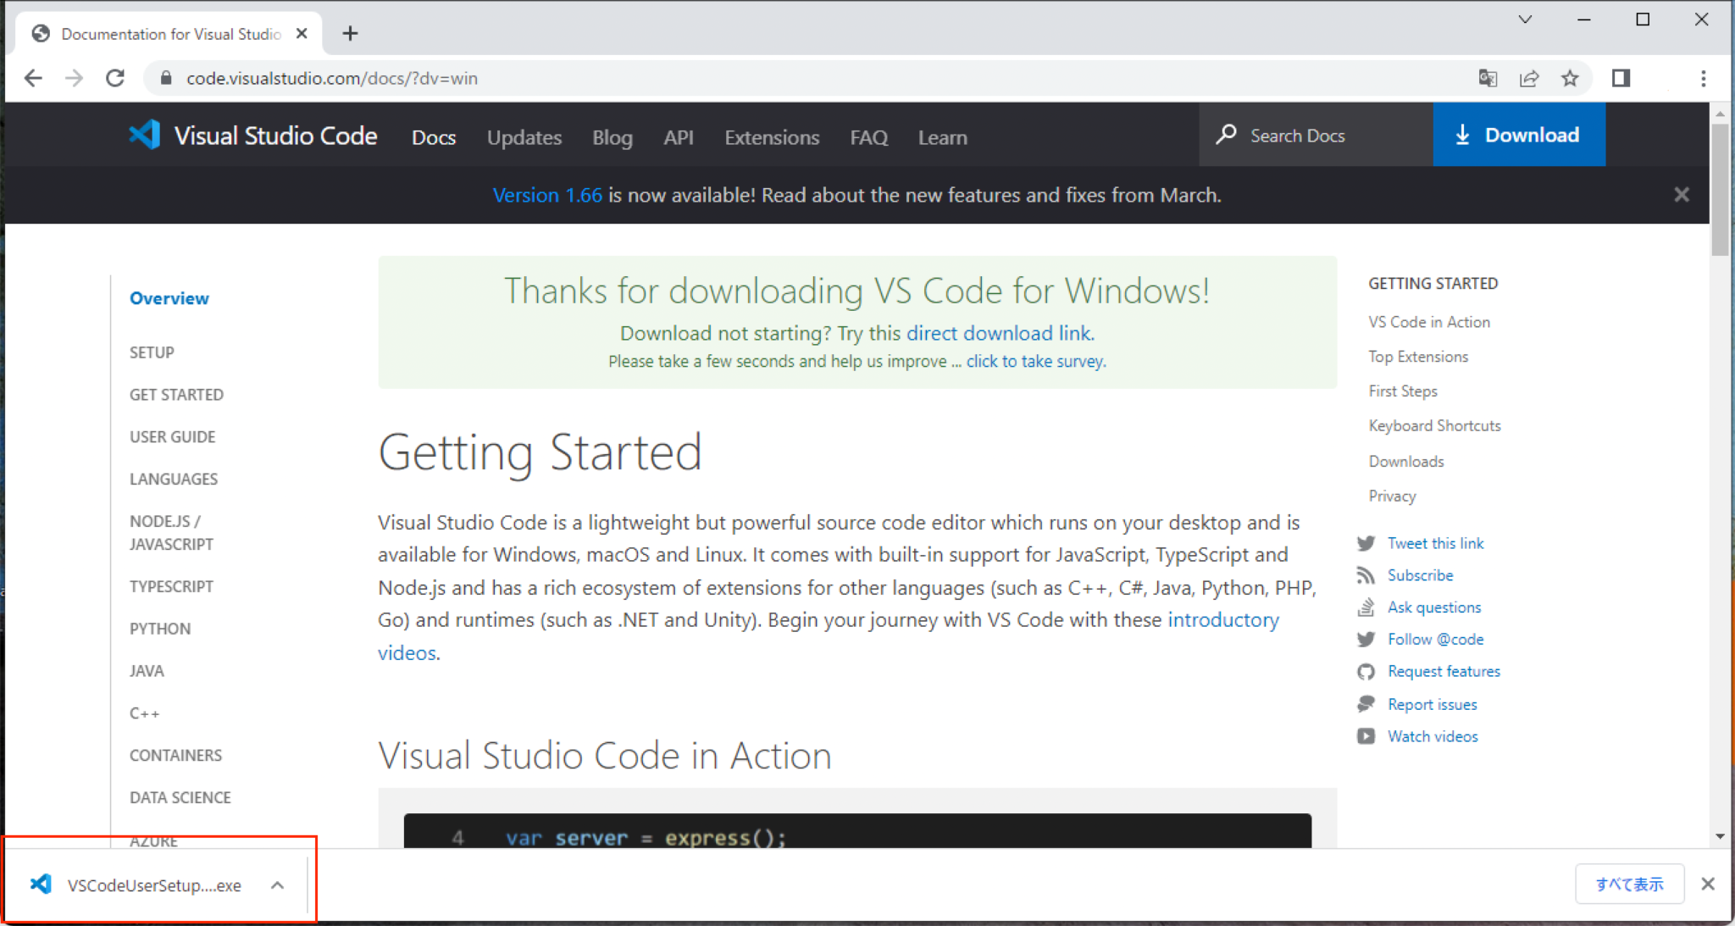Click the Subscribe RSS icon
The height and width of the screenshot is (926, 1735).
pos(1366,575)
